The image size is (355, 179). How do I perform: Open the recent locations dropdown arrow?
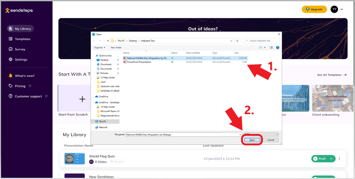pyautogui.click(x=104, y=41)
